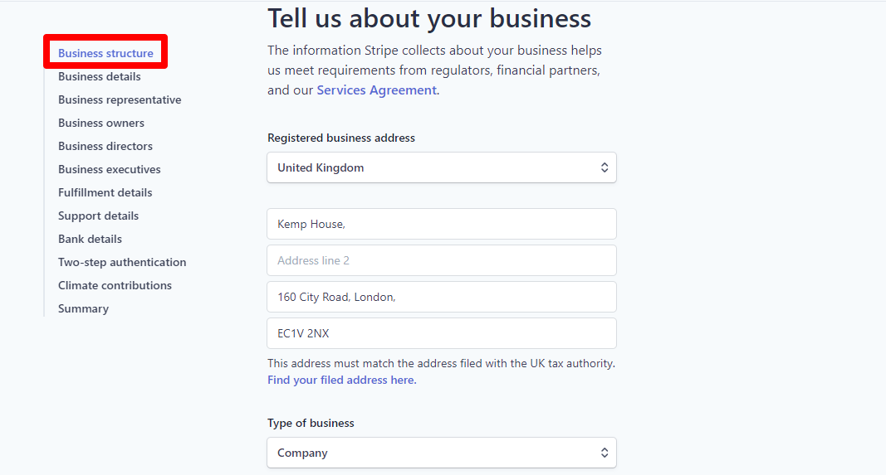
Task: Open the Business structure section
Action: pyautogui.click(x=105, y=53)
